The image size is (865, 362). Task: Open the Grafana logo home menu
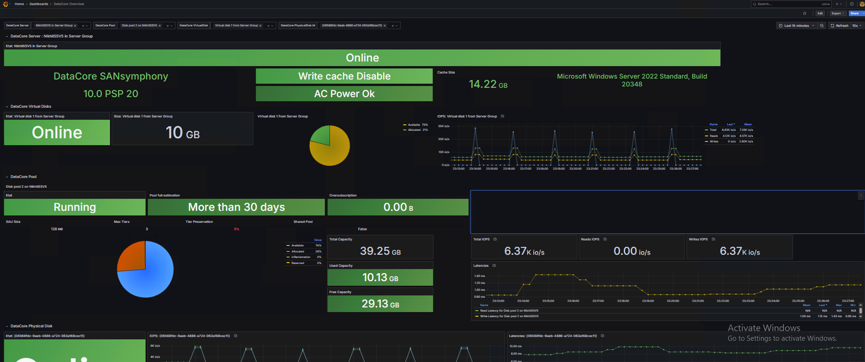point(5,4)
